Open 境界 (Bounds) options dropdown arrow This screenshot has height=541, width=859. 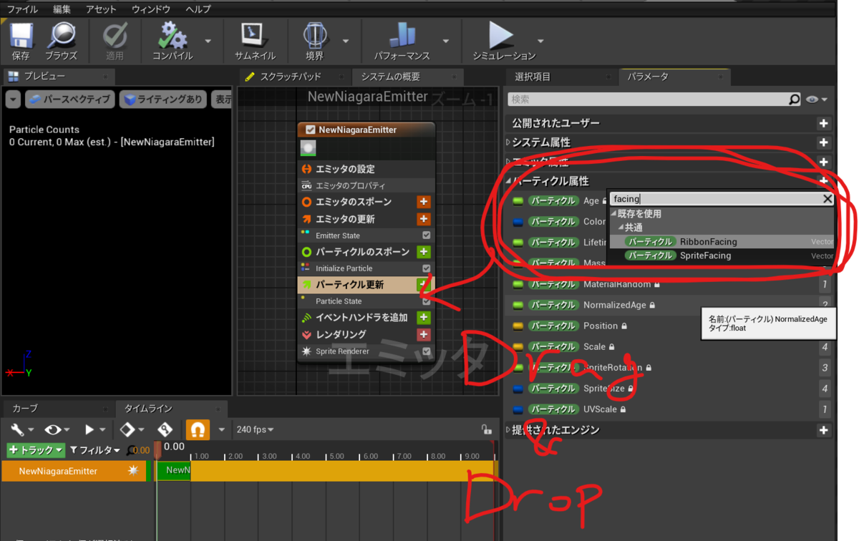pyautogui.click(x=346, y=41)
